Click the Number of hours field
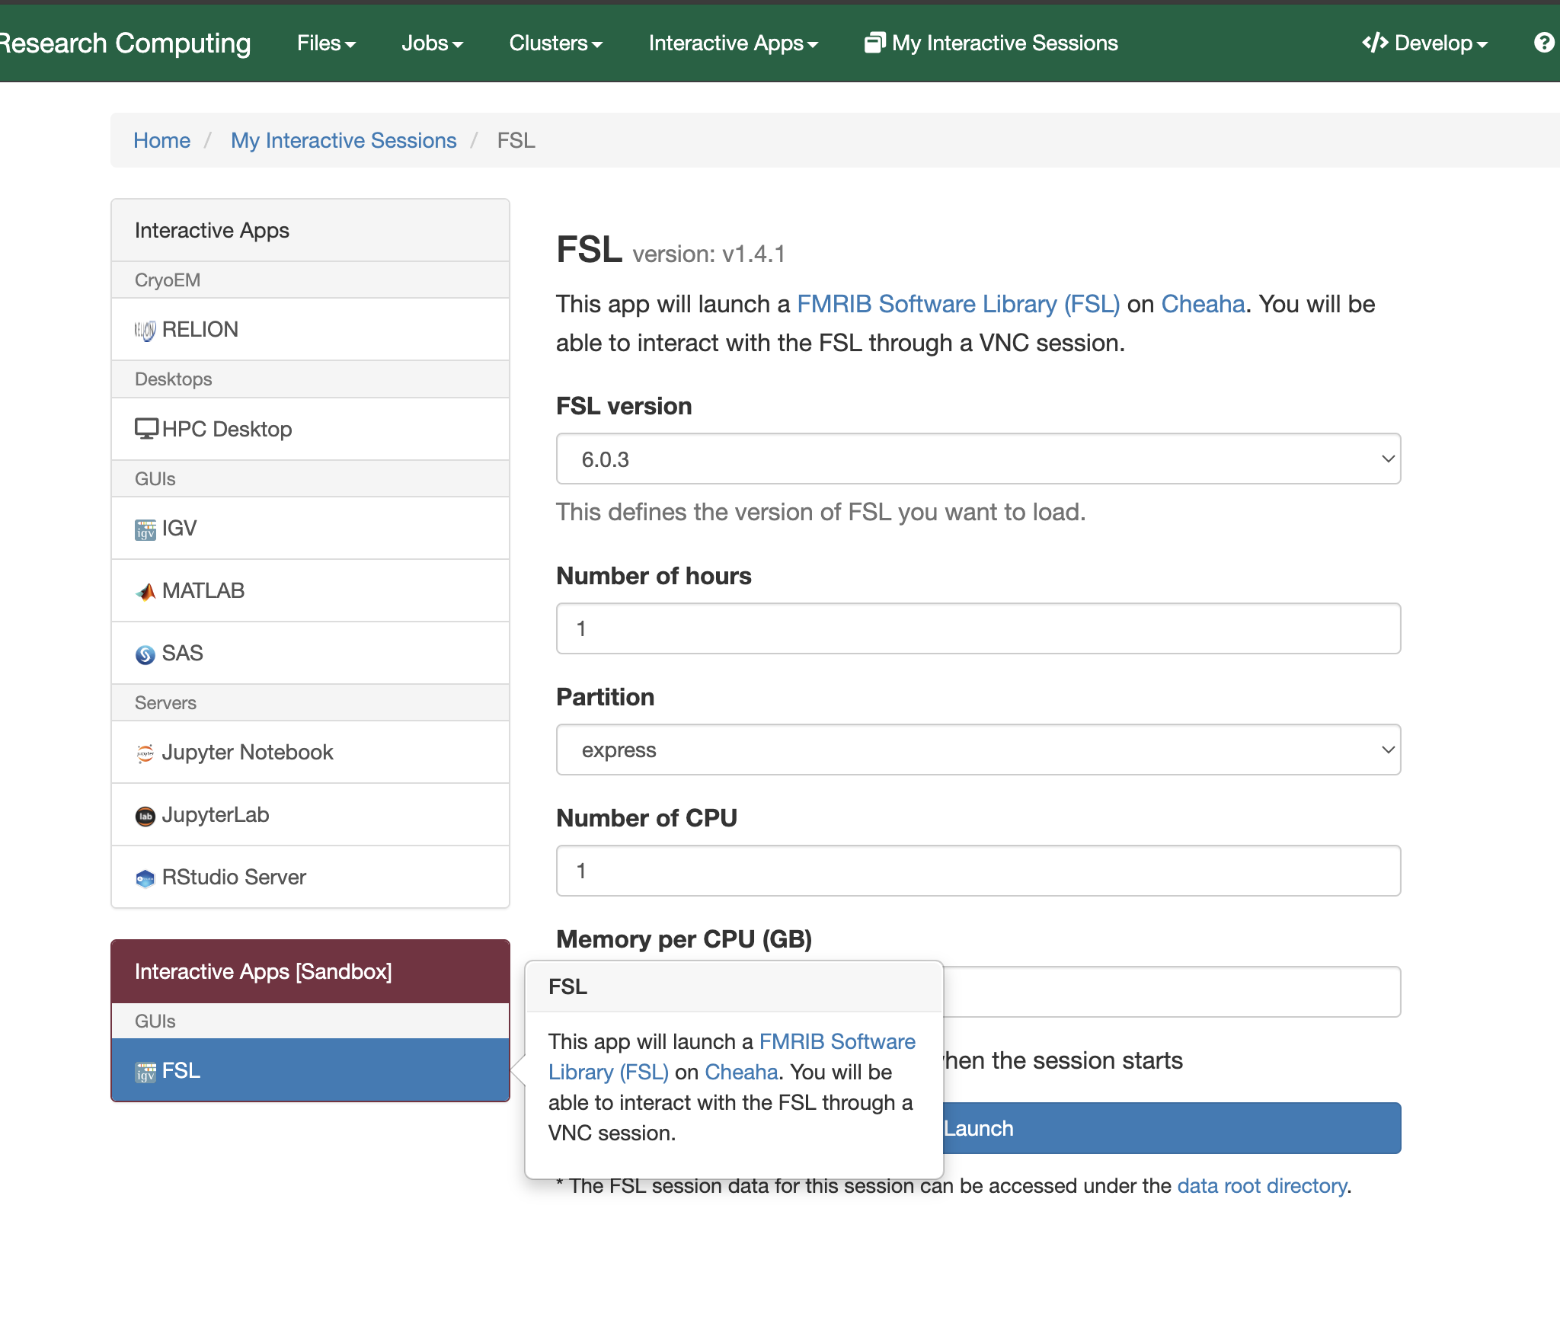 (x=978, y=628)
